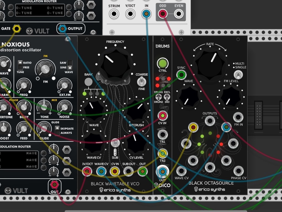Click the SUB OUT jack on Wavetable VCO

(128, 172)
